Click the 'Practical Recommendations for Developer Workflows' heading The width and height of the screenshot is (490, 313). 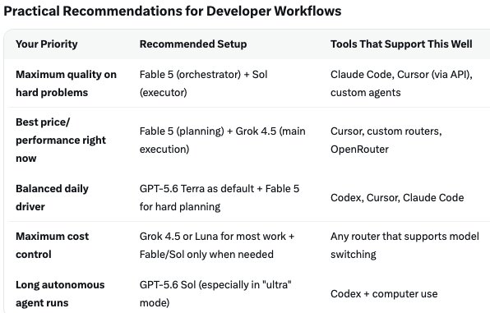point(172,11)
